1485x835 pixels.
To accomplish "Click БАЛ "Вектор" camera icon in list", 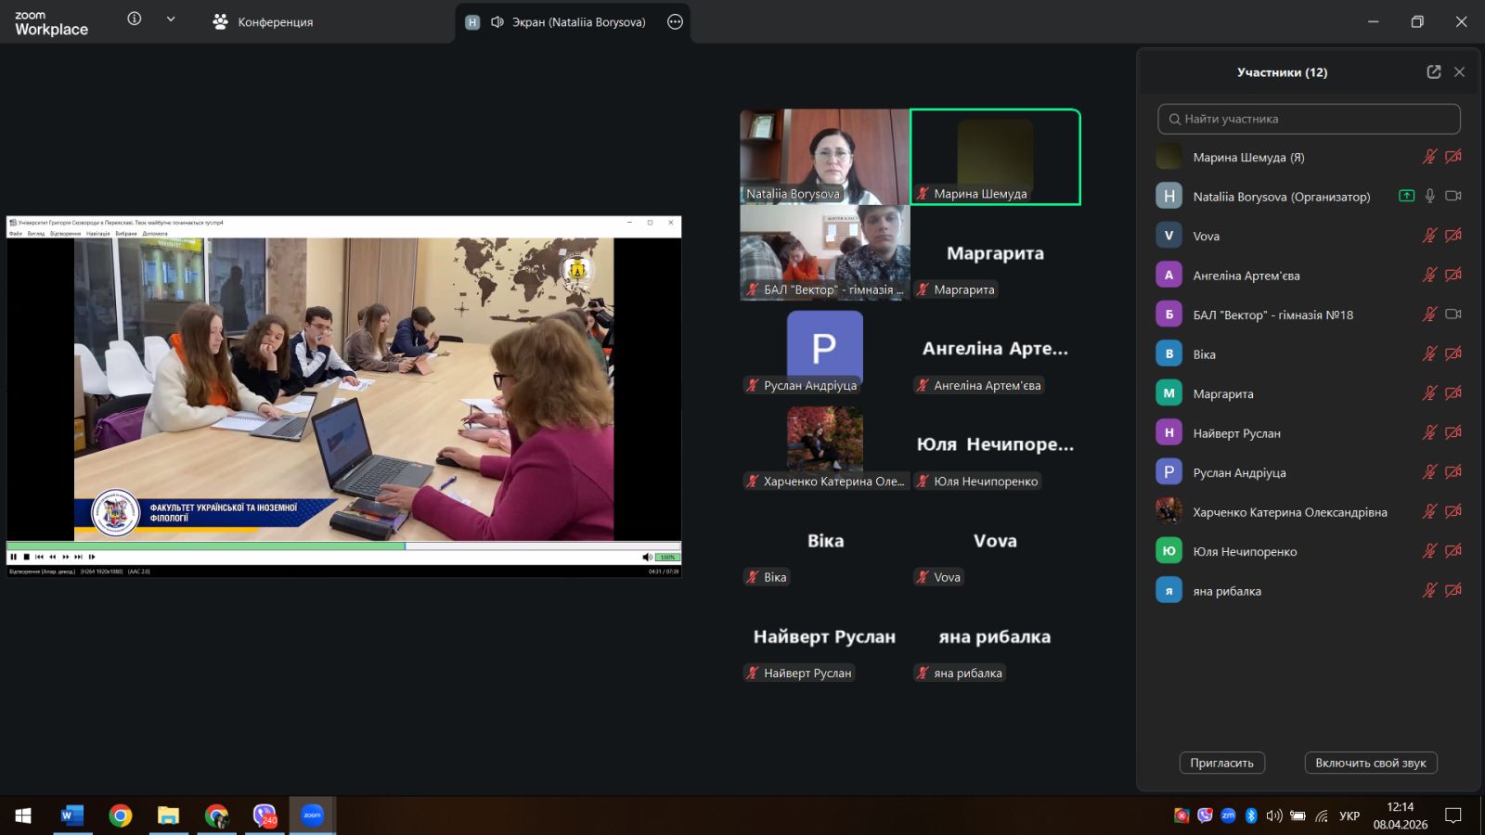I will click(x=1453, y=315).
